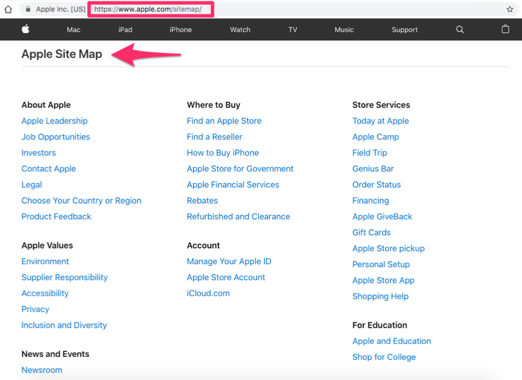
Task: Open the Financing link
Action: [x=371, y=201]
